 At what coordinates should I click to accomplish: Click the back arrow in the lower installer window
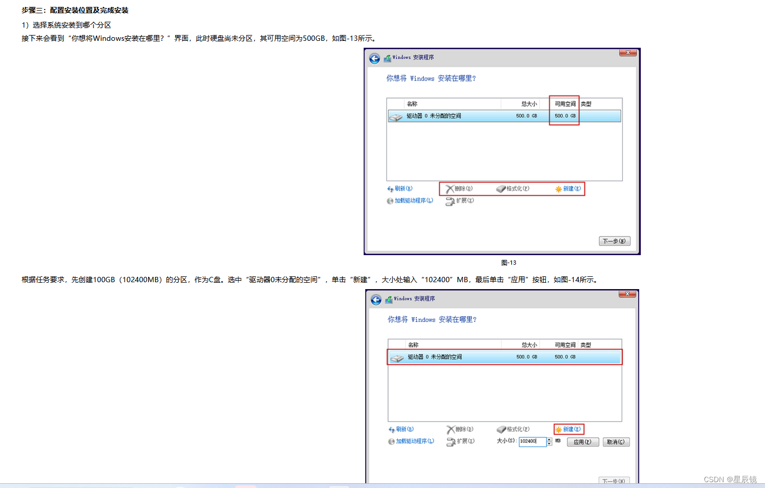pyautogui.click(x=376, y=300)
